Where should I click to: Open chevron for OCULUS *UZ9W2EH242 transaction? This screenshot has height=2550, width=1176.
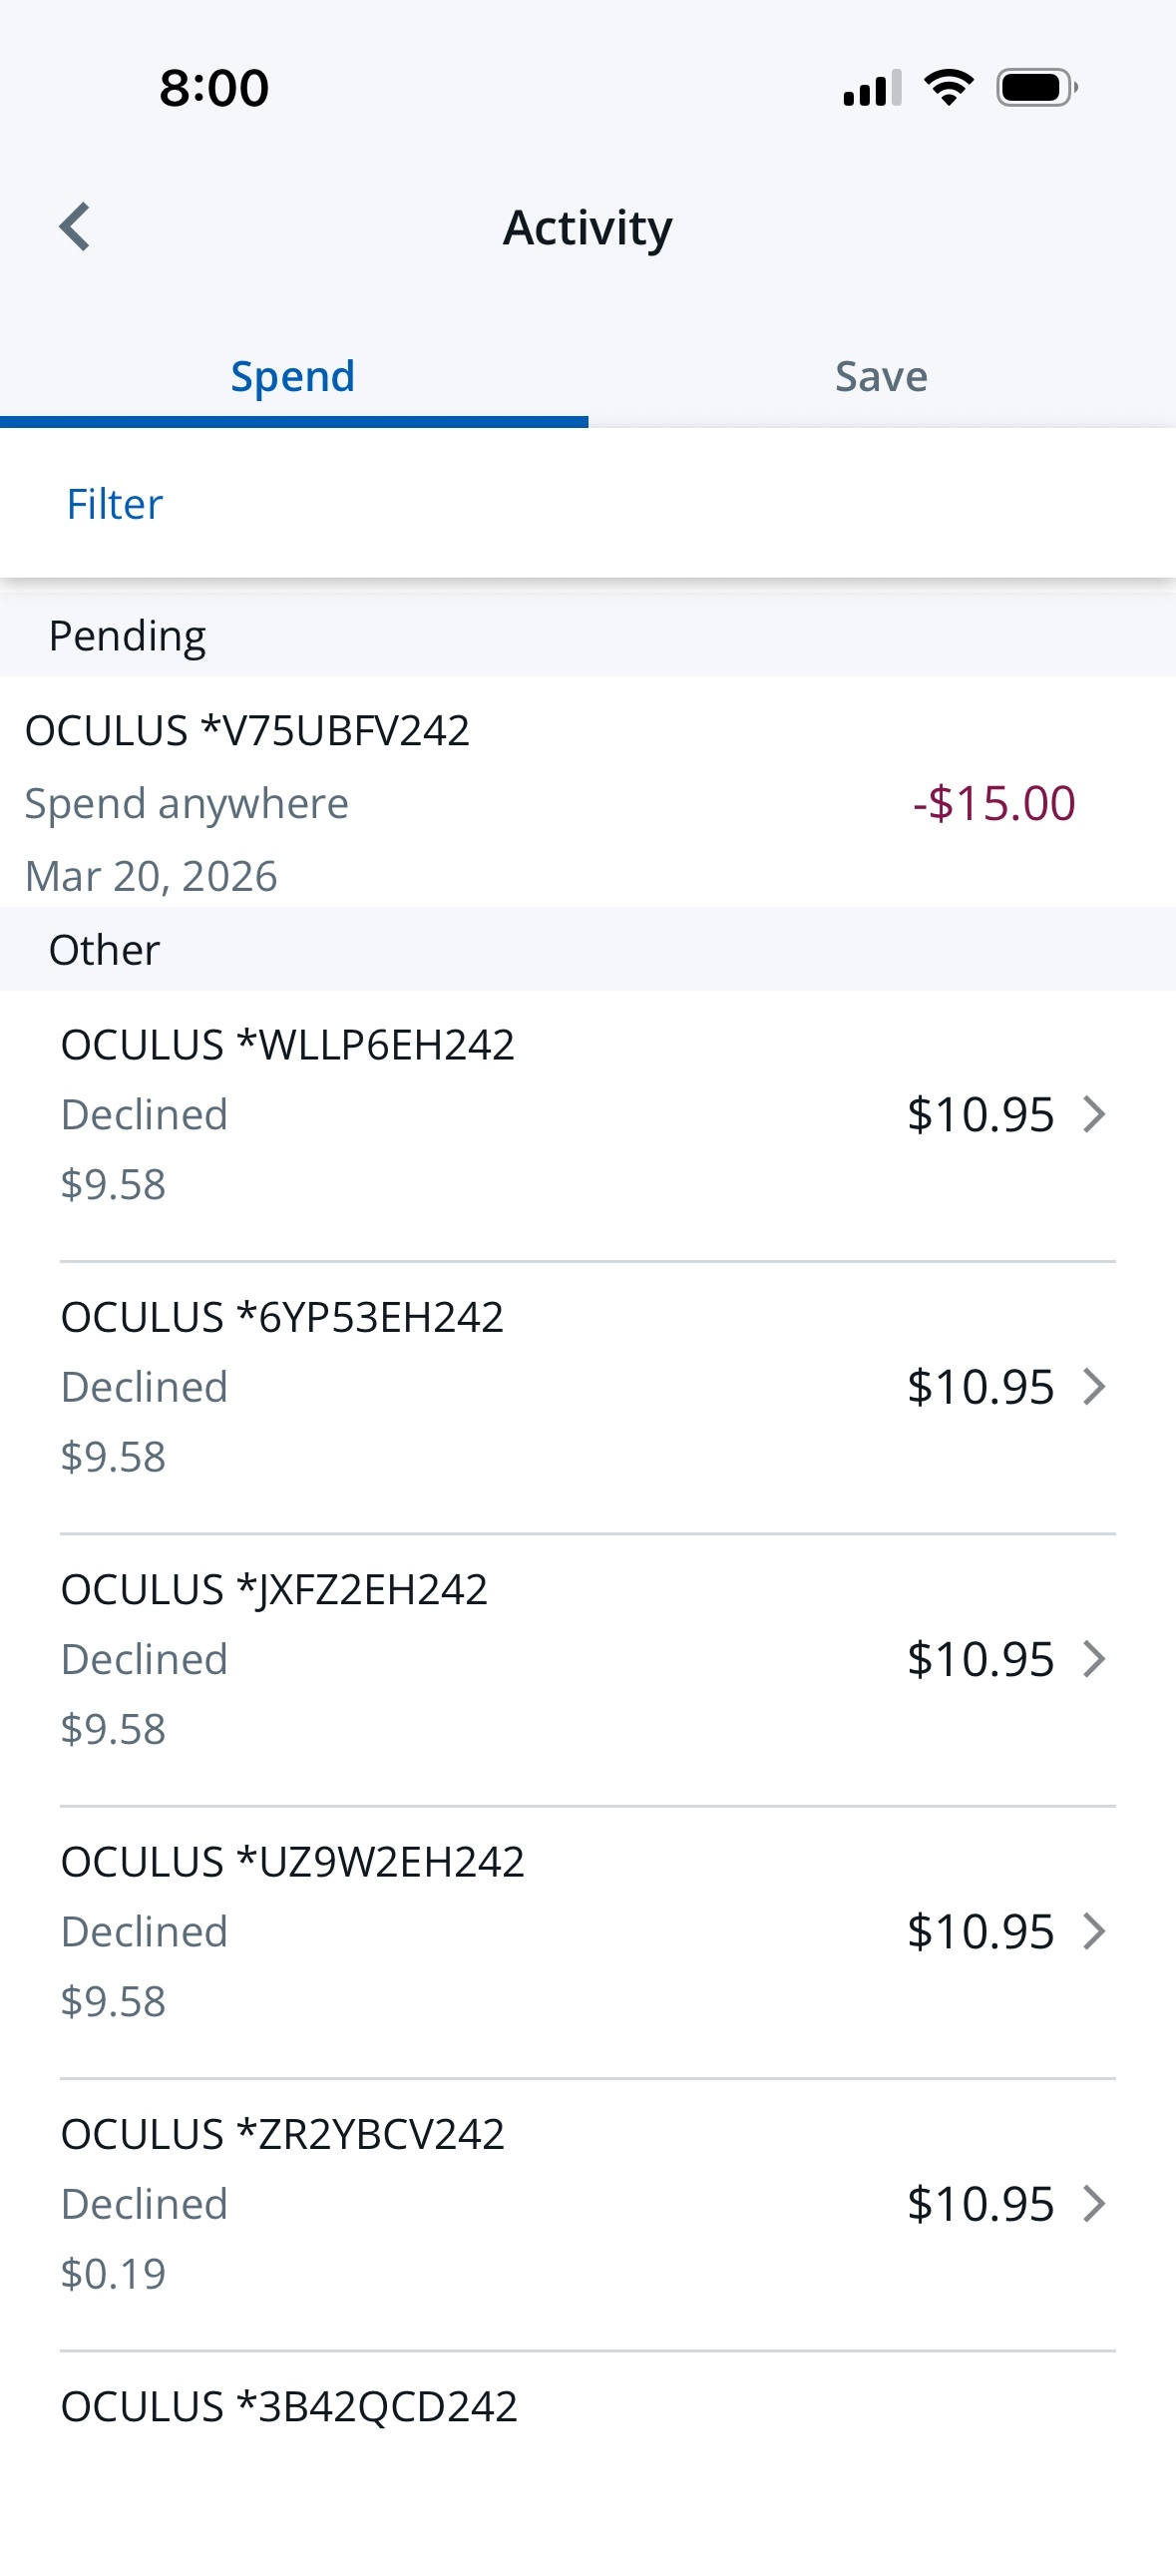(1094, 1931)
